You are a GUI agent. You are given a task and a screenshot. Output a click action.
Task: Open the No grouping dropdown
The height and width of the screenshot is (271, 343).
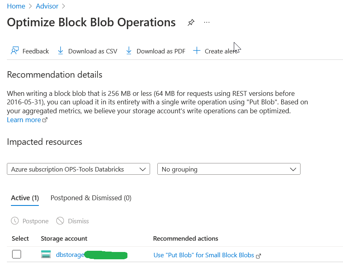click(229, 169)
